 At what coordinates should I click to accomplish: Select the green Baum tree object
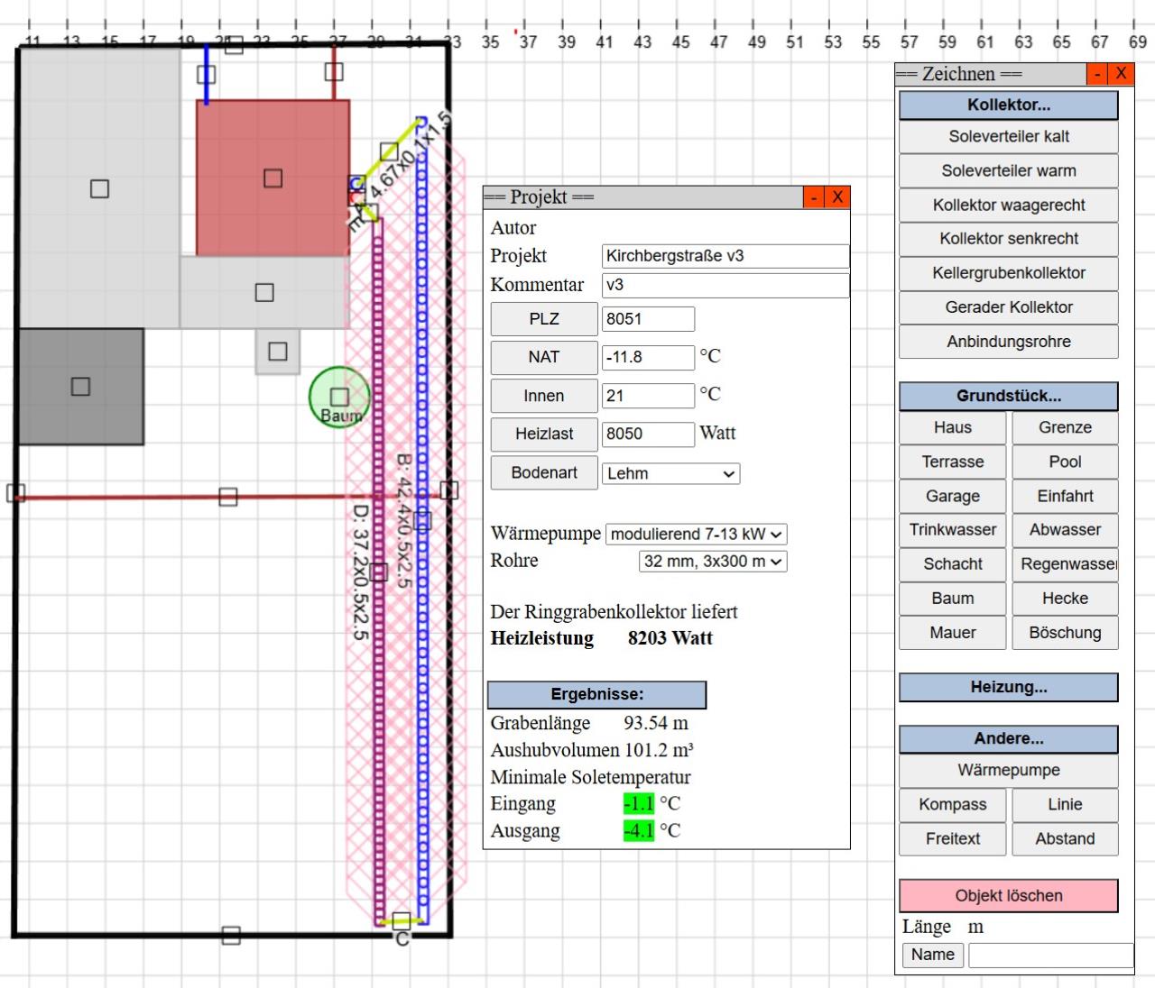pyautogui.click(x=339, y=397)
